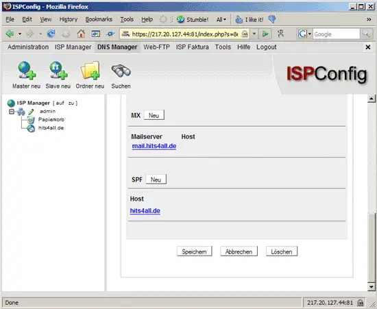This screenshot has width=377, height=309.
Task: Add new SPF record with Neu
Action: pos(156,180)
